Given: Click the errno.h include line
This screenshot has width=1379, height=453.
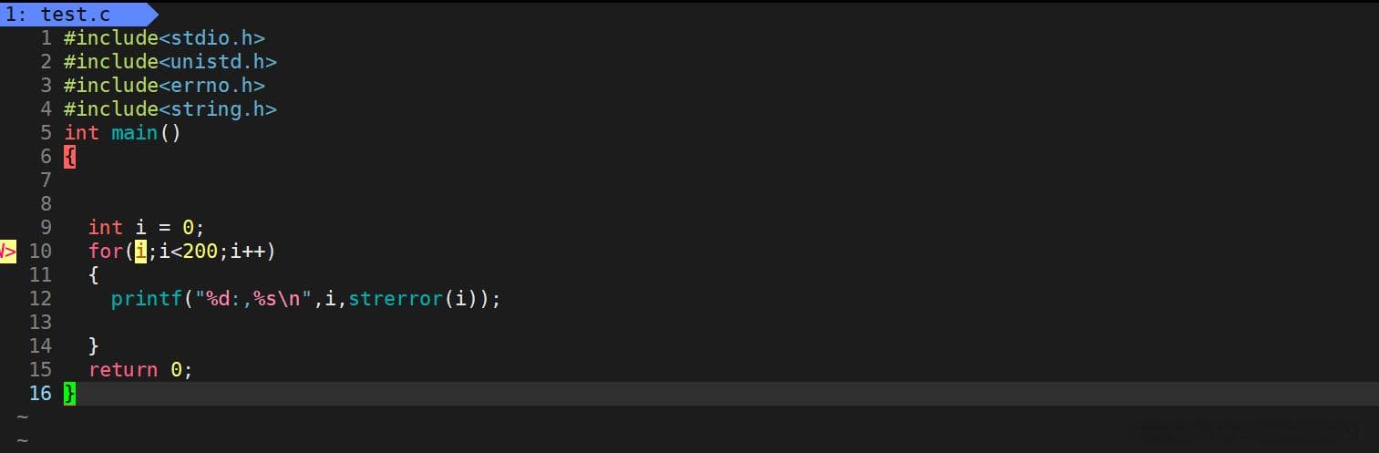Looking at the screenshot, I should tap(164, 86).
